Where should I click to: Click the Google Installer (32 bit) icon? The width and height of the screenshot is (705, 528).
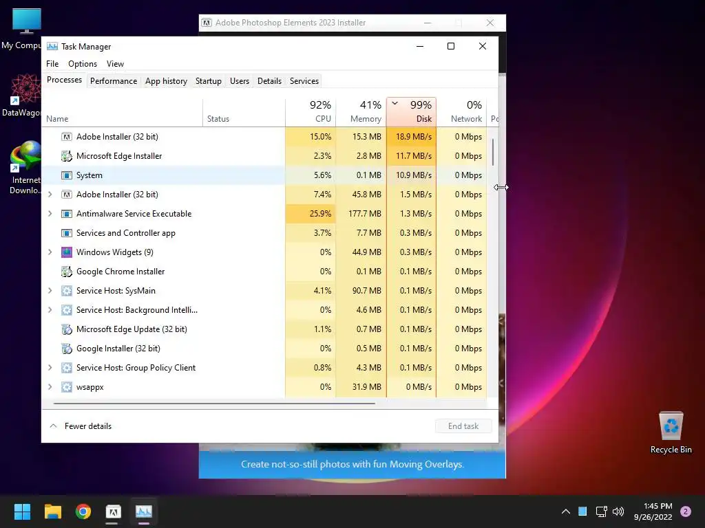coord(67,349)
